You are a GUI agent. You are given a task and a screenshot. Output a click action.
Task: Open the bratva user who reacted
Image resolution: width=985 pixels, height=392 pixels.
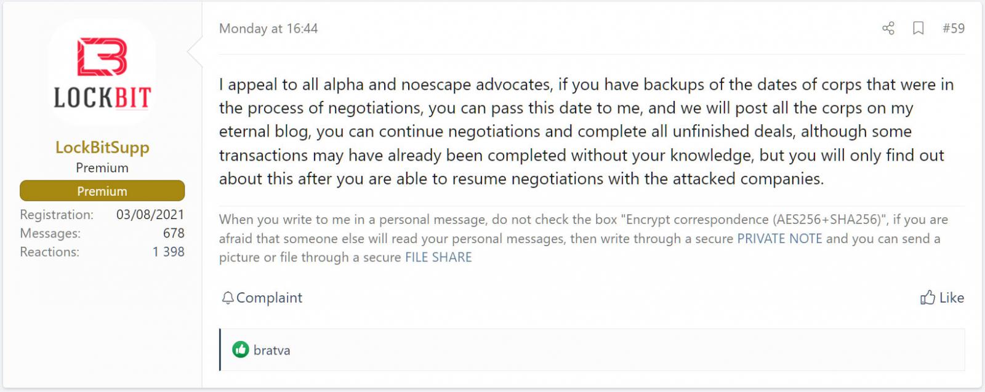pyautogui.click(x=271, y=350)
